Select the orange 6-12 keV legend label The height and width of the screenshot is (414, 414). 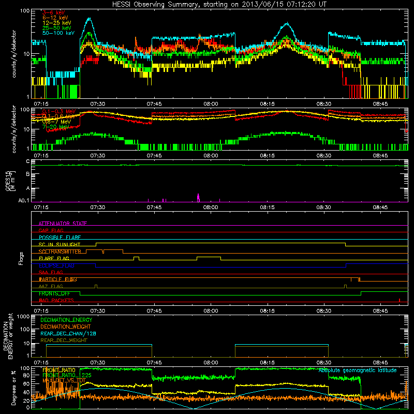pos(55,18)
